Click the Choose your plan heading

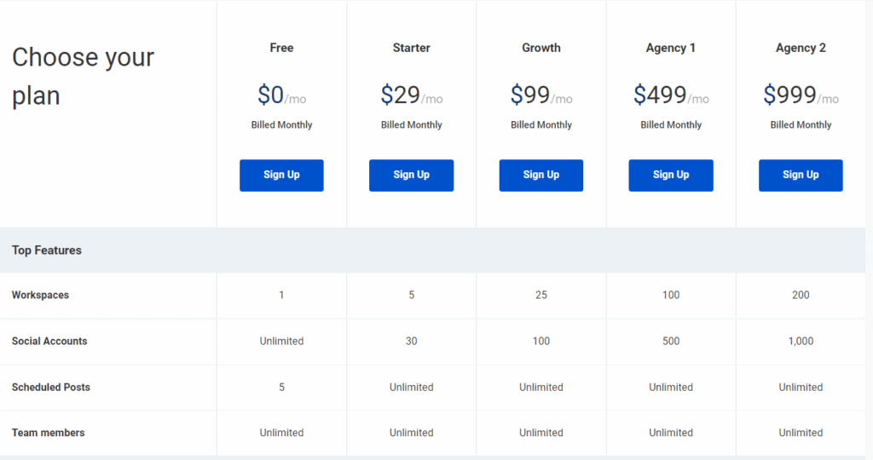point(84,77)
